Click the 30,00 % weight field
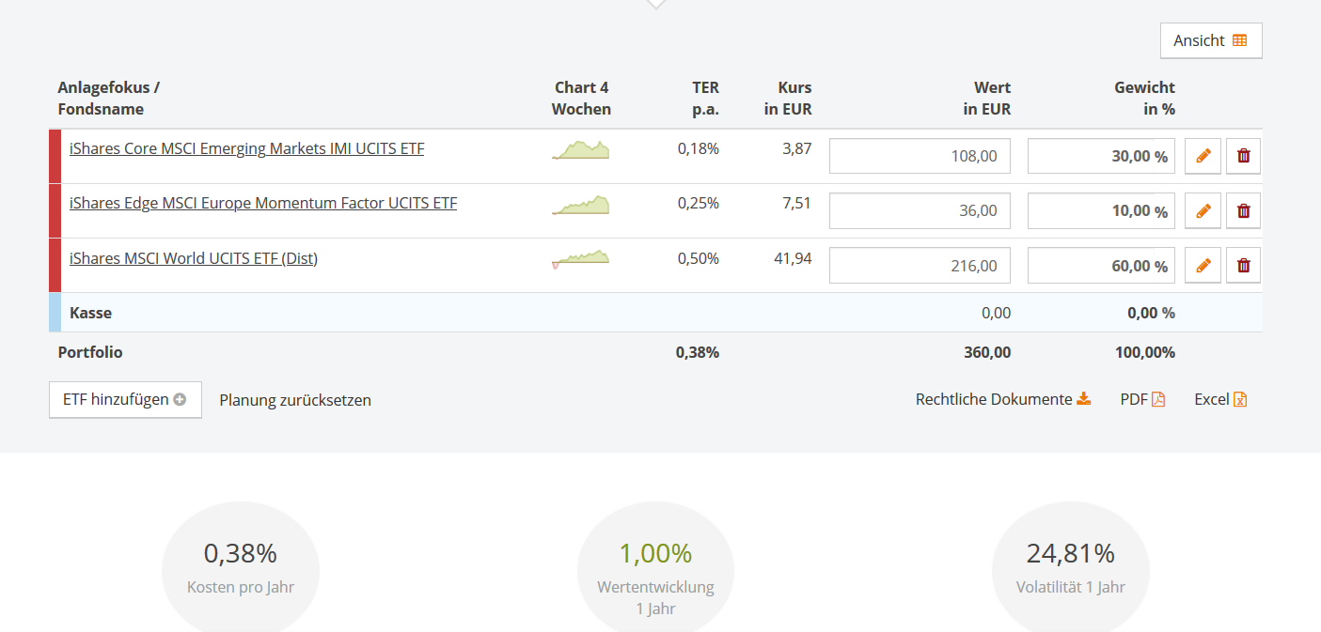Viewport: 1321px width, 632px height. click(1100, 156)
